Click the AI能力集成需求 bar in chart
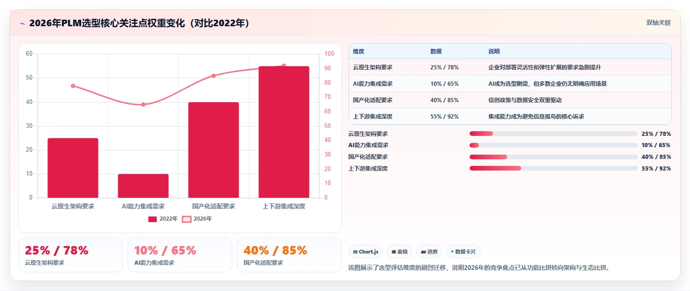 [x=143, y=186]
